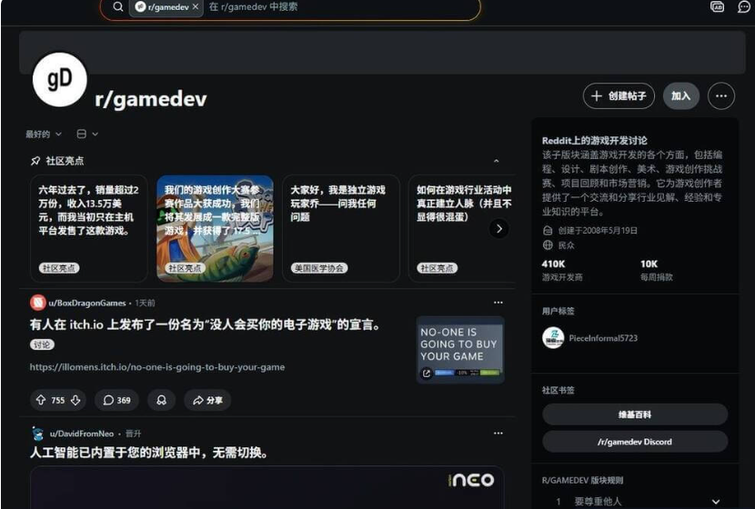Click the 10K weekly contributions stat
755x509 pixels.
(x=657, y=270)
